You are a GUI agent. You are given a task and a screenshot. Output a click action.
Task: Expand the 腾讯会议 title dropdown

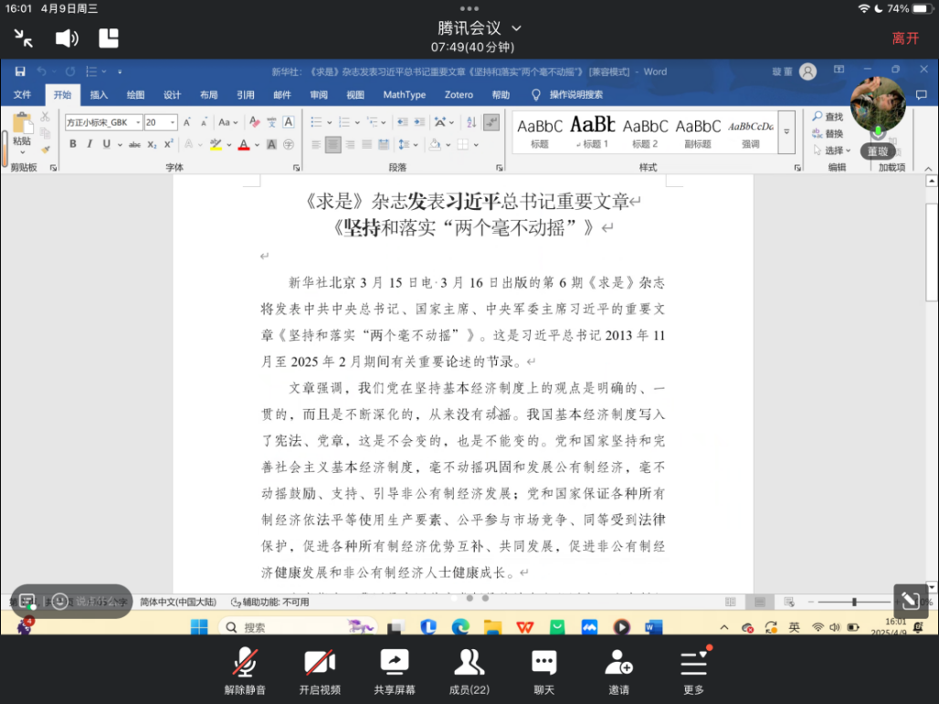tap(517, 28)
